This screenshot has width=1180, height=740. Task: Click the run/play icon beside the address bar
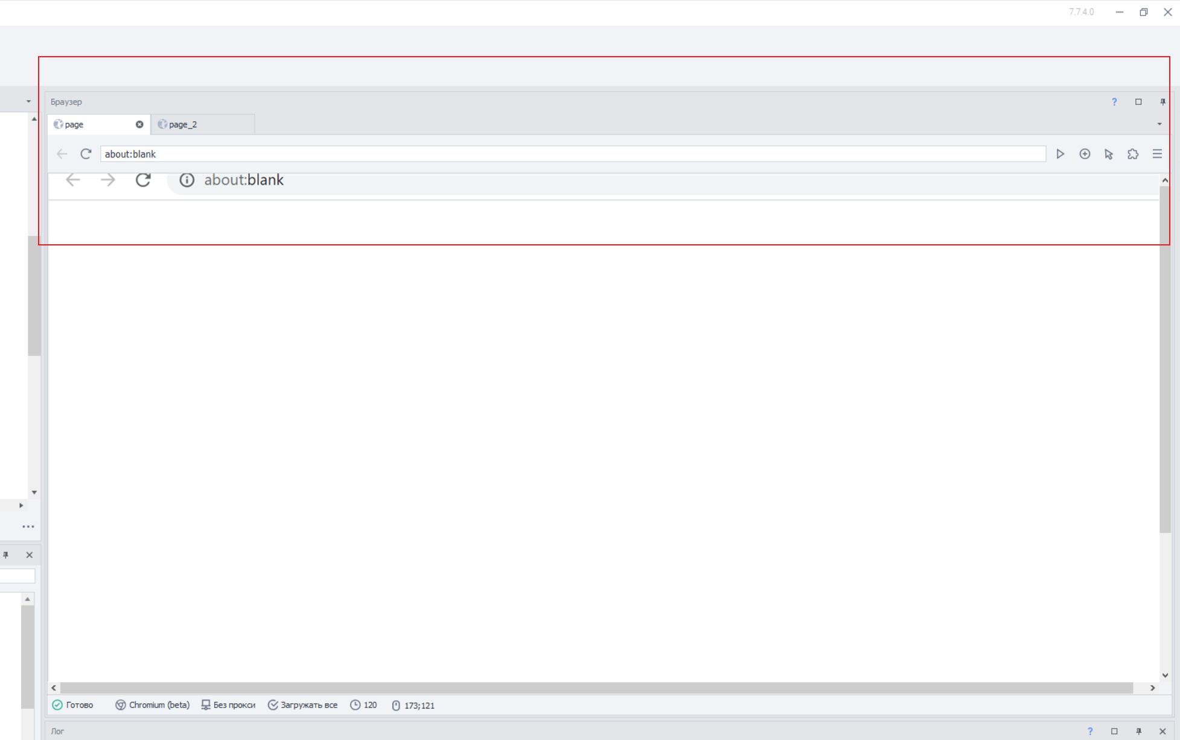tap(1060, 154)
